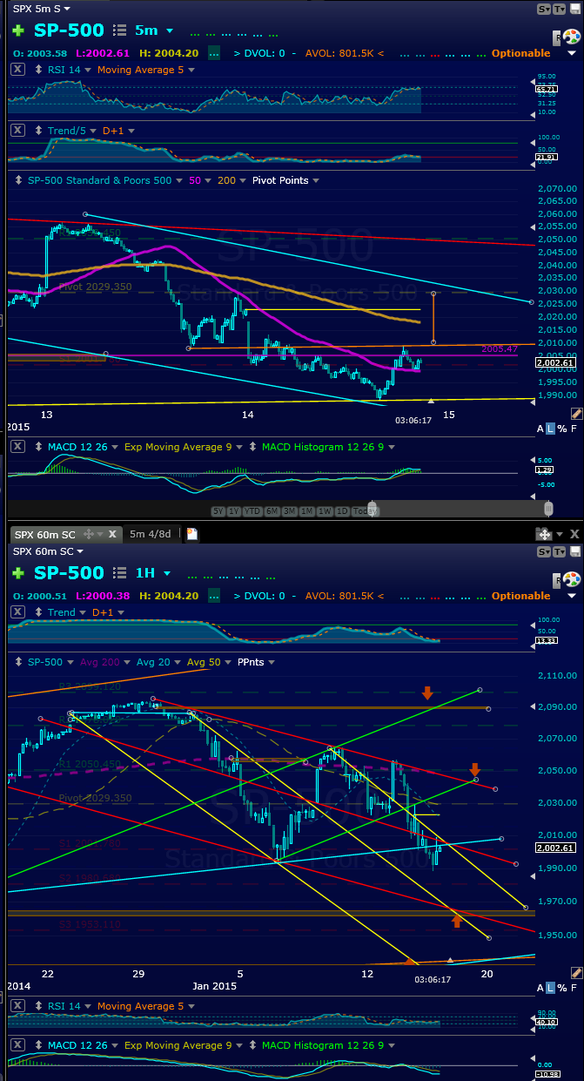This screenshot has width=584, height=1081.
Task: Switch to the SPX 60m SC tab
Action: pos(44,534)
